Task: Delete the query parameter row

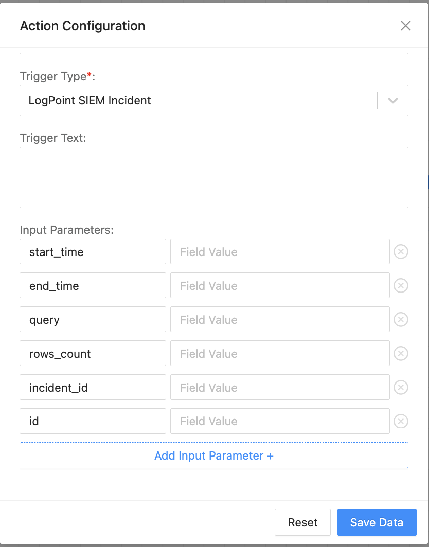Action: tap(401, 320)
